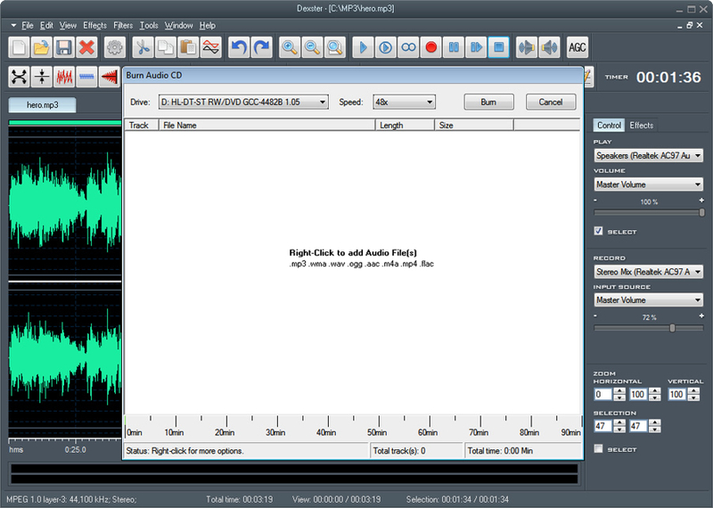Open the Filters menu
Screen dimensions: 713x508
(x=123, y=26)
